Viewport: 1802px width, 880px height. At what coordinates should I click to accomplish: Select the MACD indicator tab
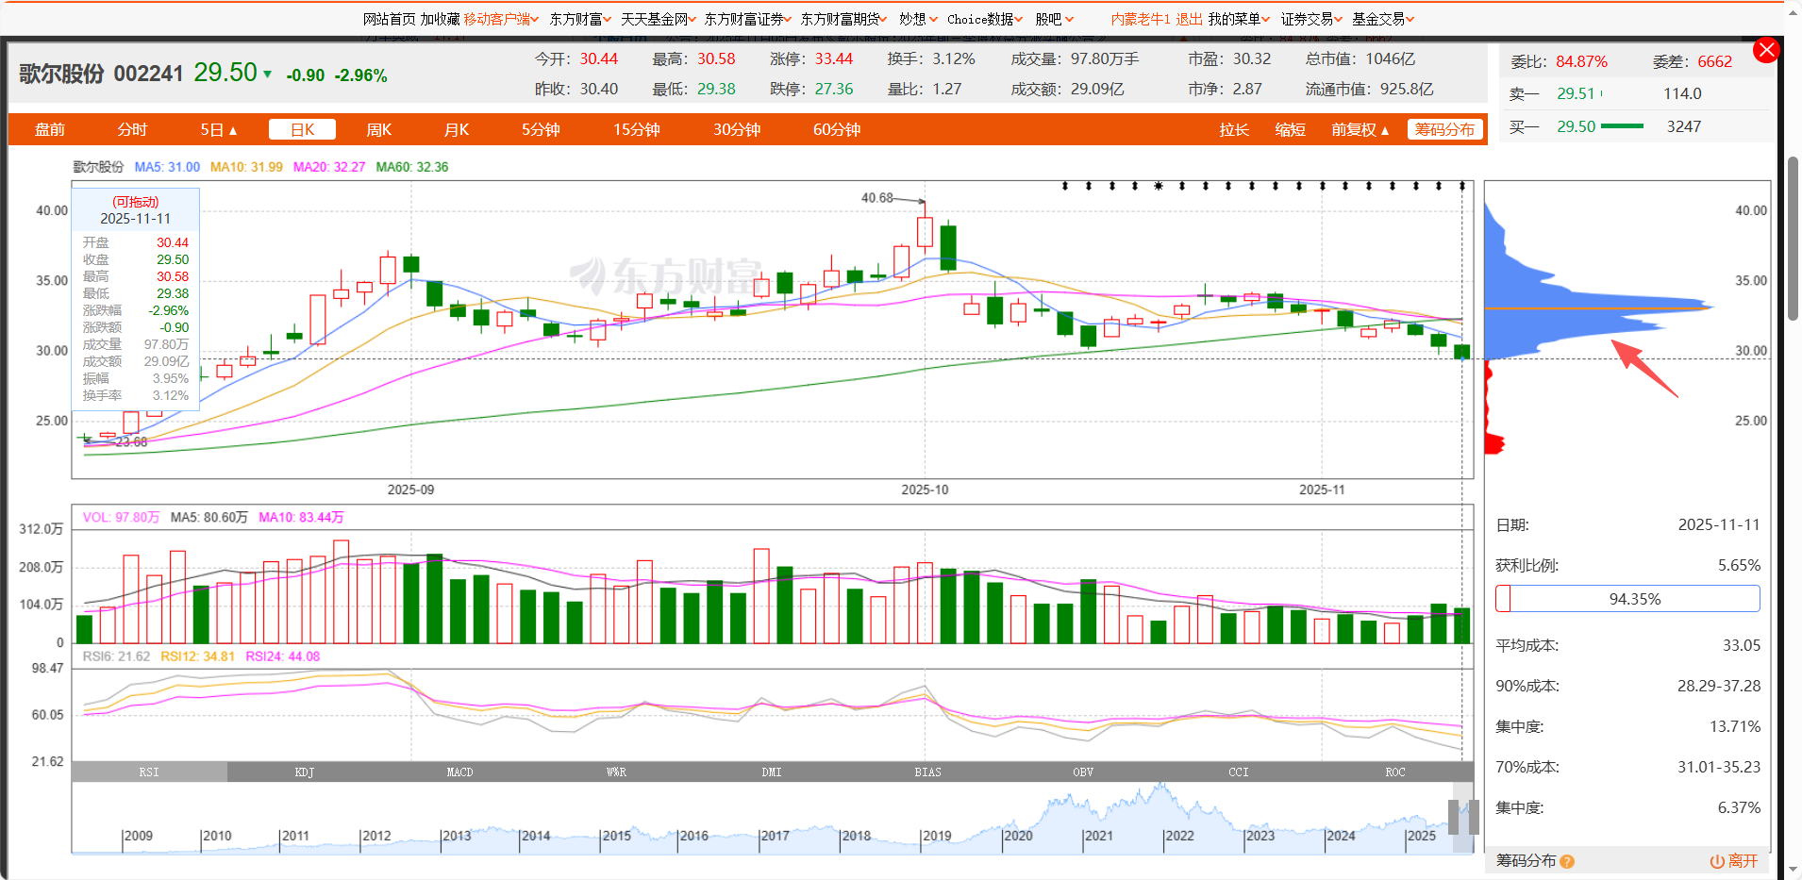[460, 772]
